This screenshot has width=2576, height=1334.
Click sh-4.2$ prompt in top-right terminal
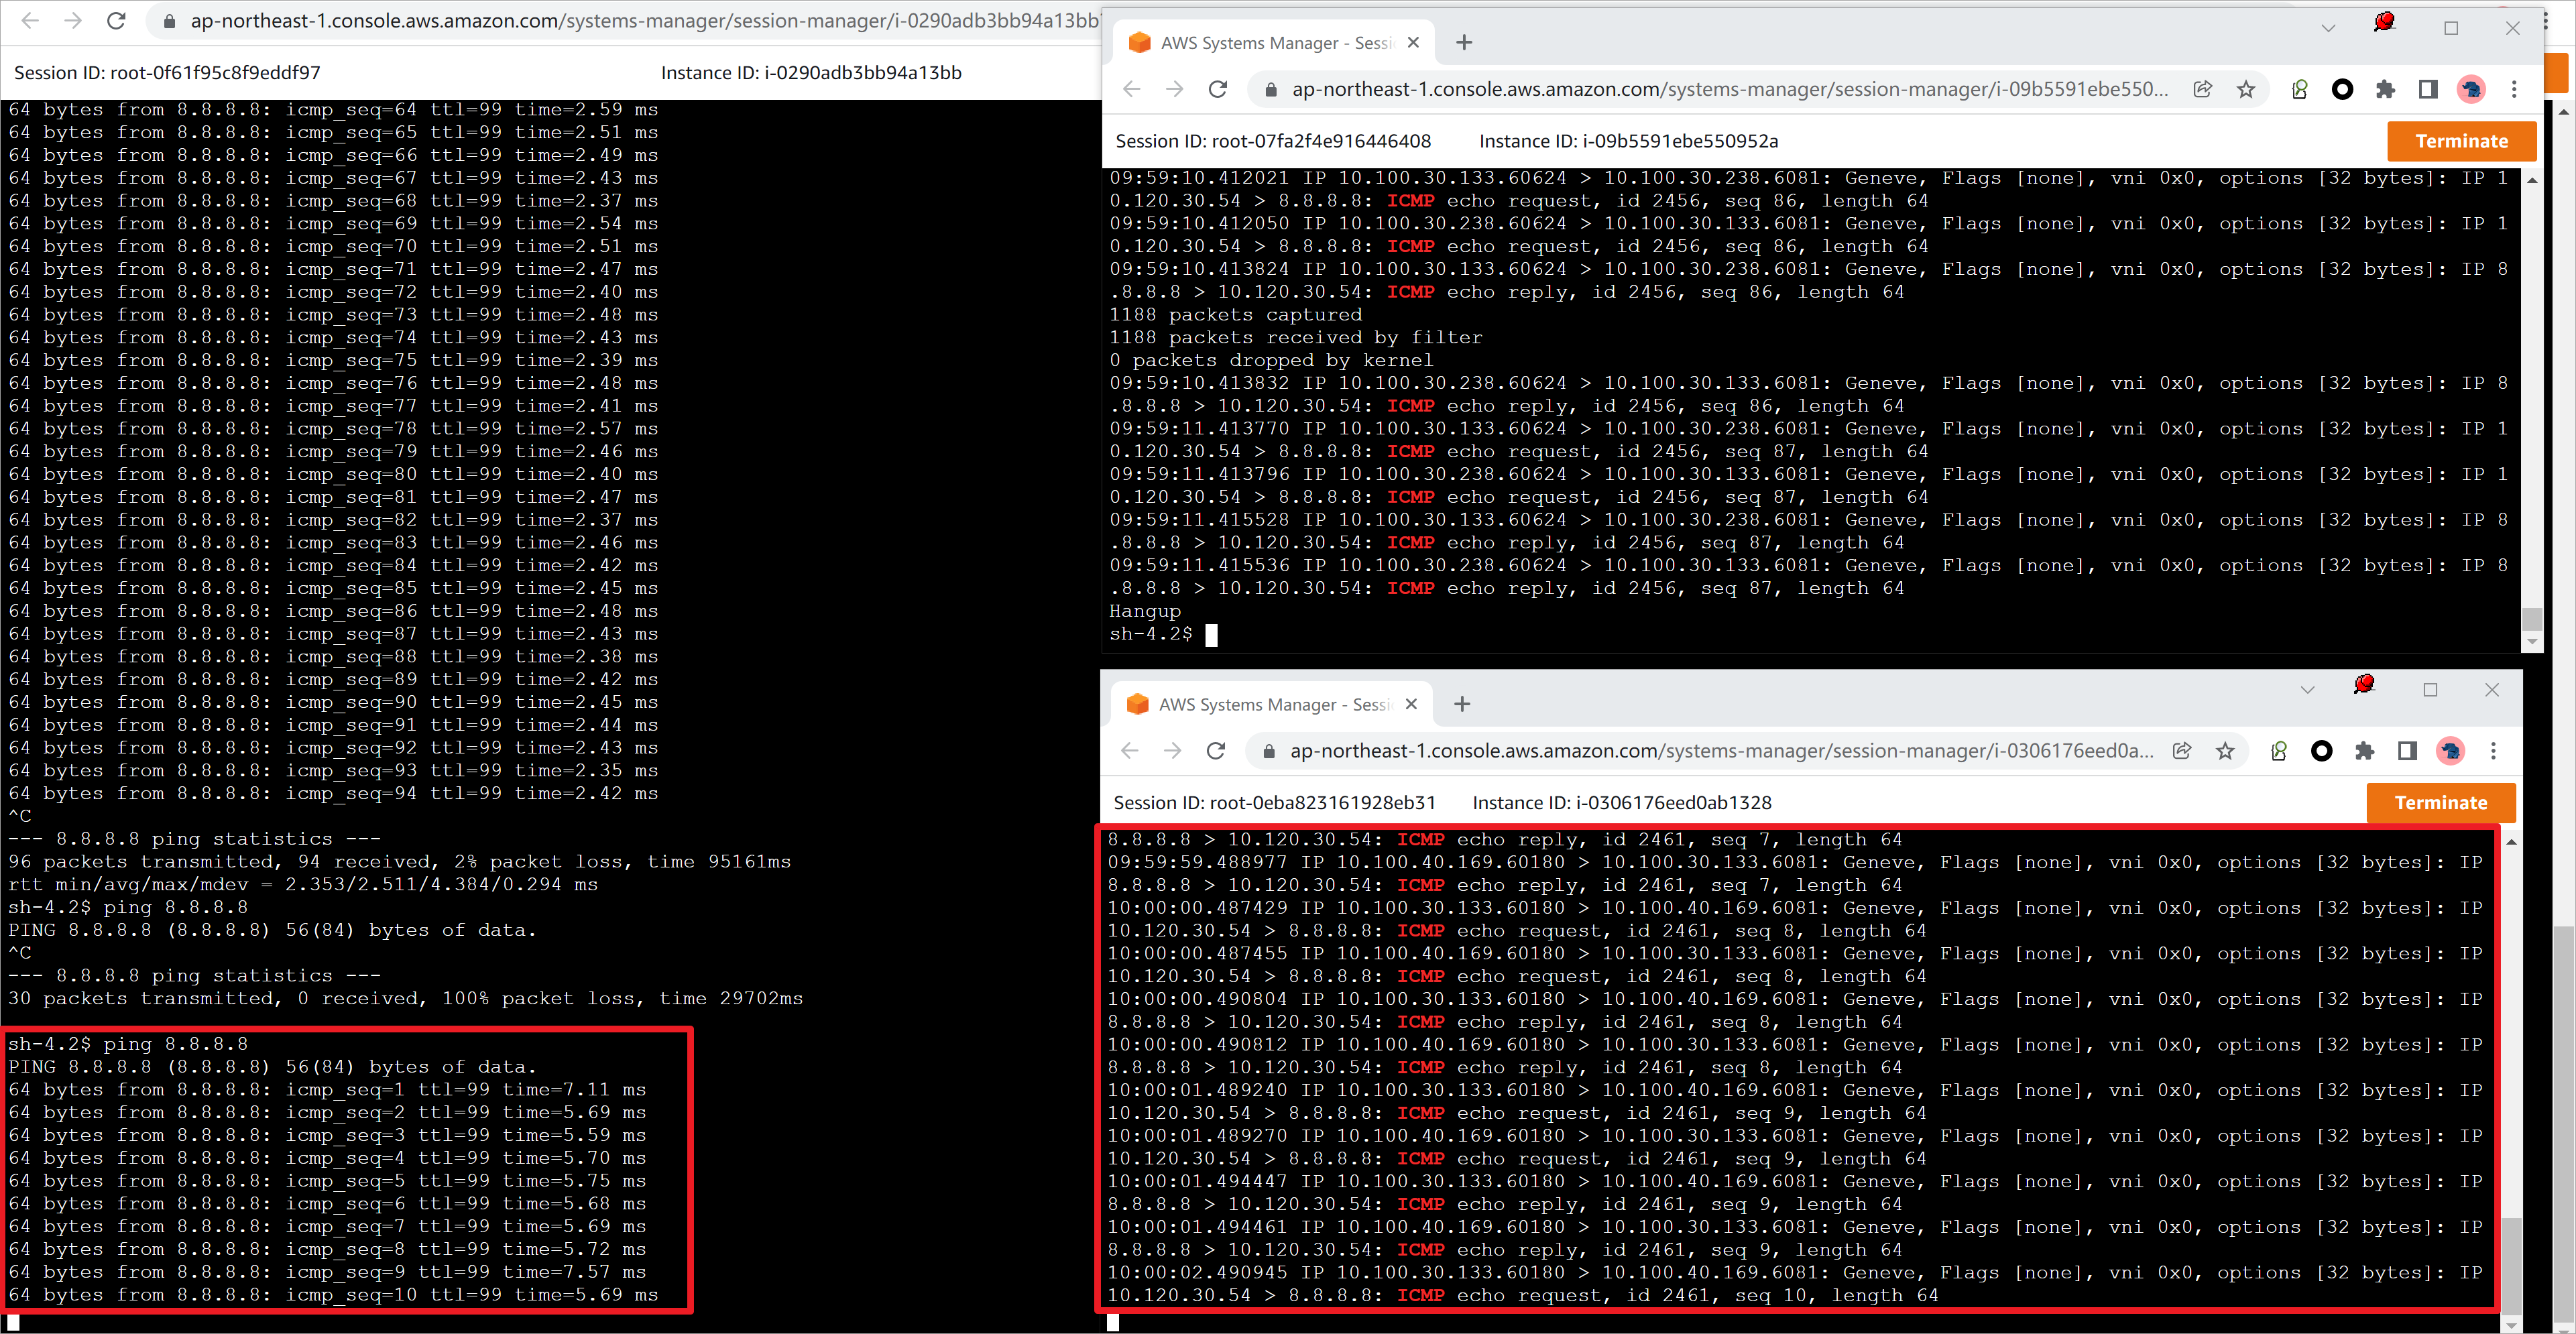point(1150,633)
